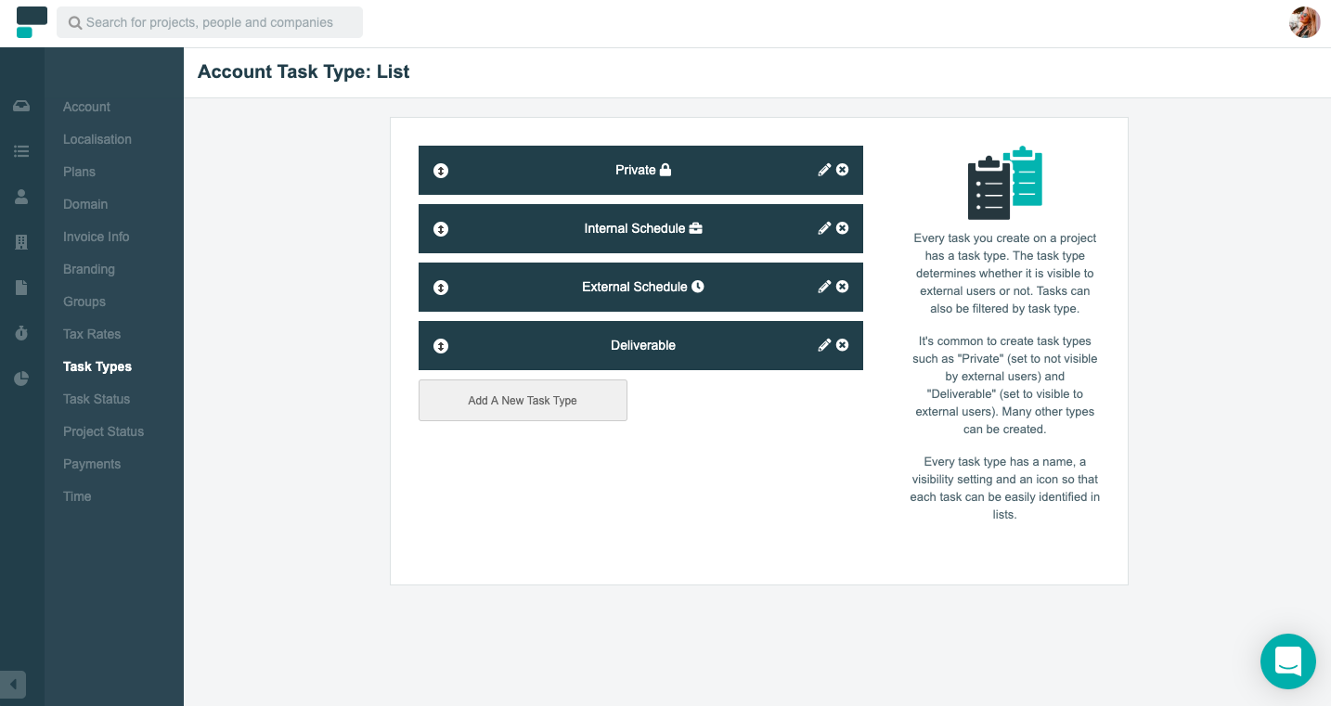This screenshot has height=706, width=1331.
Task: Open the chat support widget
Action: 1288,661
